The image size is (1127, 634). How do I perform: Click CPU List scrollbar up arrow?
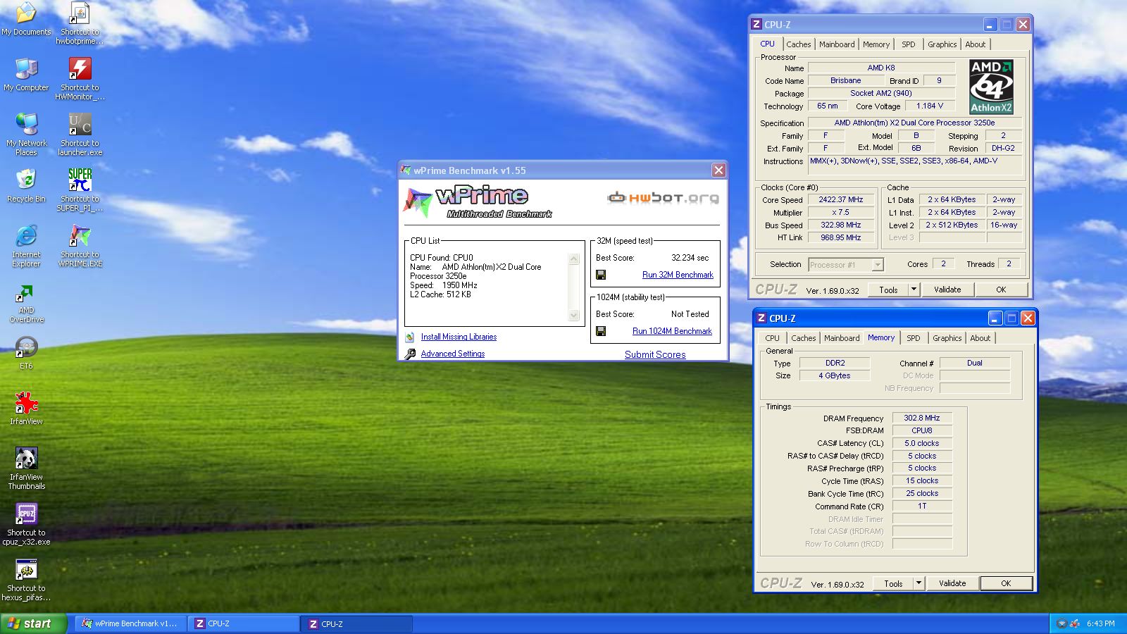(574, 259)
